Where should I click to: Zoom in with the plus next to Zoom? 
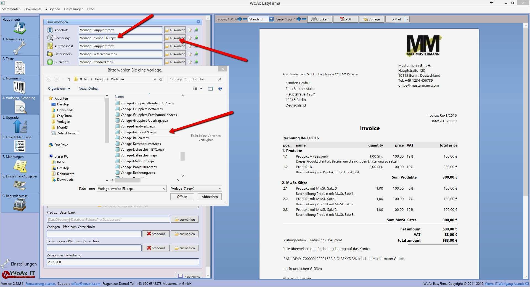pyautogui.click(x=240, y=19)
